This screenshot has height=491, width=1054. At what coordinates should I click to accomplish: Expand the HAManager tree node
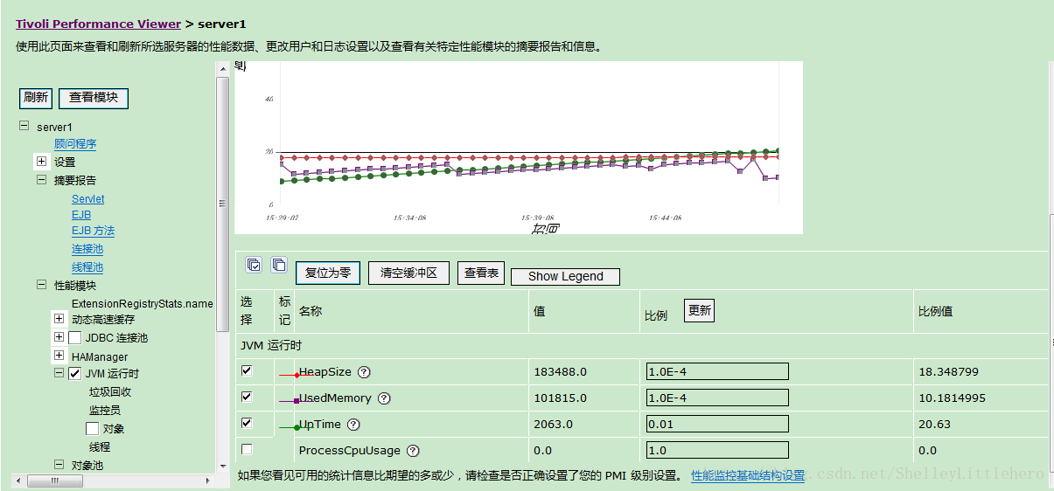coord(59,356)
